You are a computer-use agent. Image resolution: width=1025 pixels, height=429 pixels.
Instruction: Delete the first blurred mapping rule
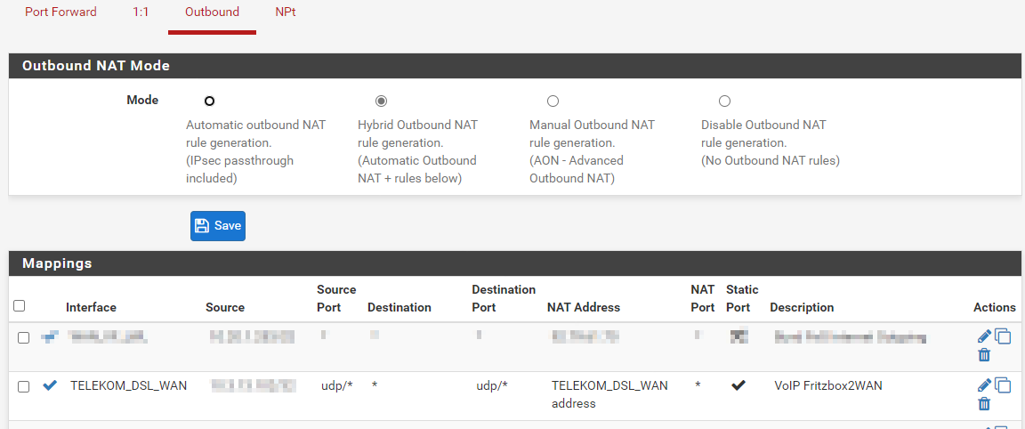point(983,355)
